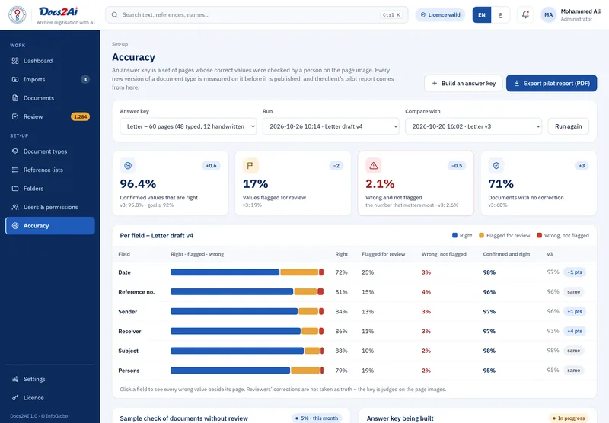609x423 pixels.
Task: Click Mohammed Ali user name
Action: pyautogui.click(x=580, y=11)
